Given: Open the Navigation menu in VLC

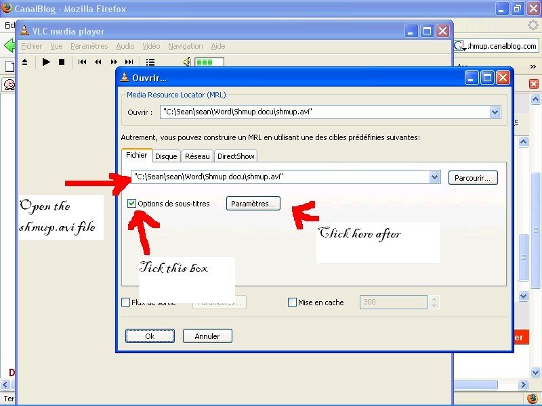Looking at the screenshot, I should click(185, 46).
